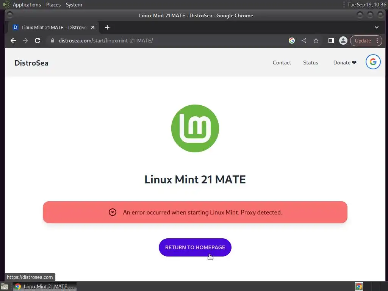Reload the current page
Image resolution: width=388 pixels, height=291 pixels.
click(x=38, y=41)
